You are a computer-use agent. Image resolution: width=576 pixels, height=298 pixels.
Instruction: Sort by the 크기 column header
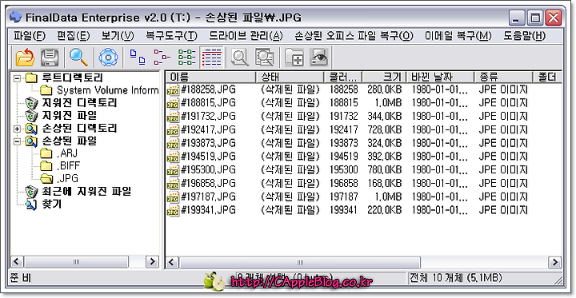click(384, 77)
